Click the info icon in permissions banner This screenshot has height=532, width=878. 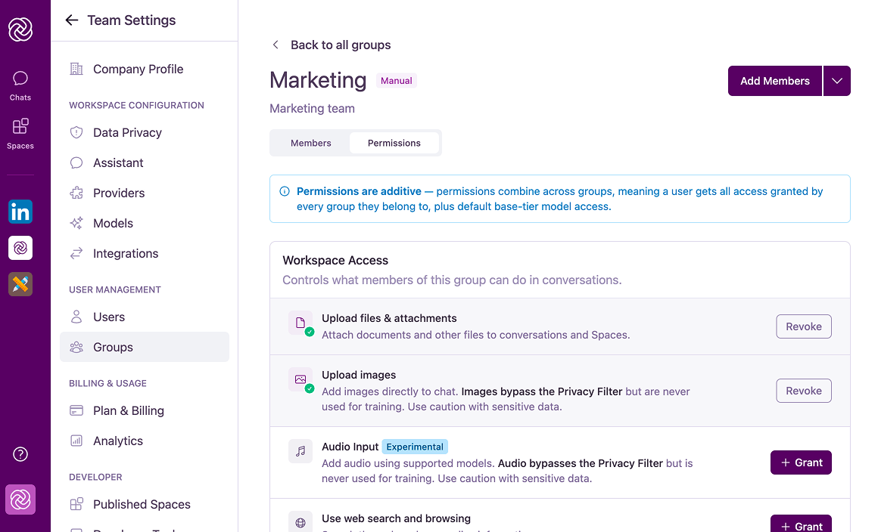[x=285, y=192]
